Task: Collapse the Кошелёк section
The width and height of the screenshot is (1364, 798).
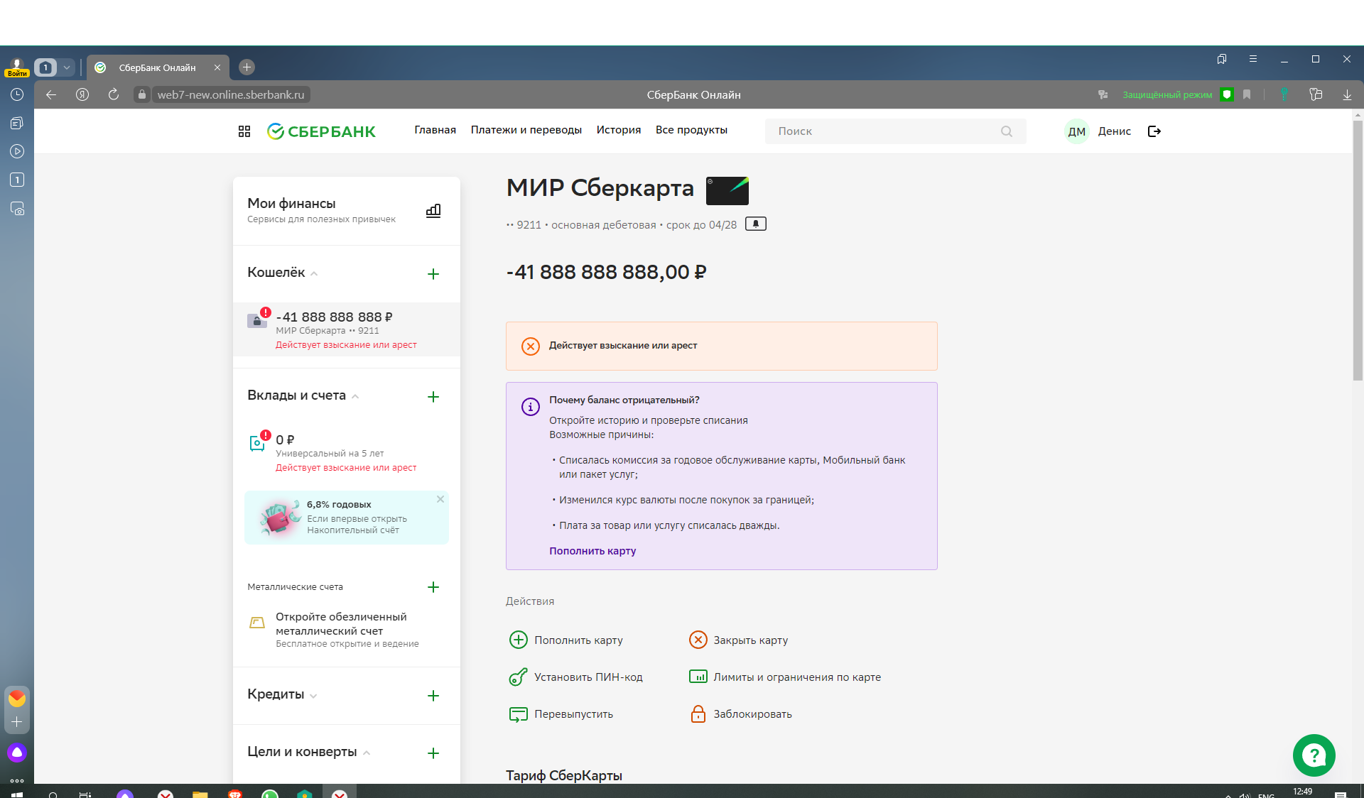Action: pyautogui.click(x=314, y=274)
